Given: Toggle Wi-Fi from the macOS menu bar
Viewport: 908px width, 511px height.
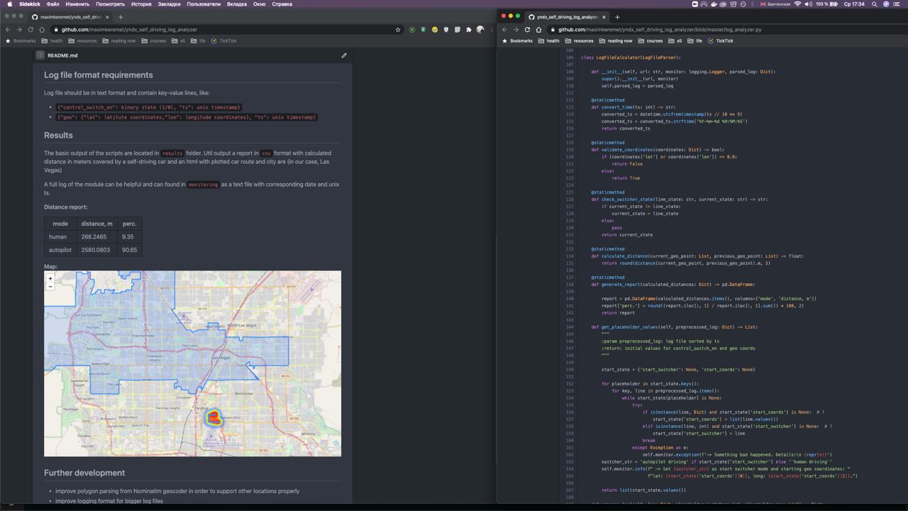Looking at the screenshot, I should tap(797, 4).
